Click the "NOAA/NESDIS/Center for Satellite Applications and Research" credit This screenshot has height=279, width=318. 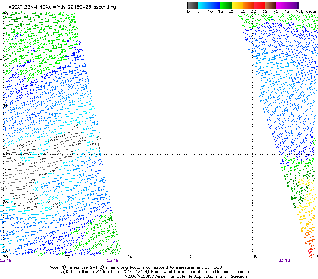point(186,276)
